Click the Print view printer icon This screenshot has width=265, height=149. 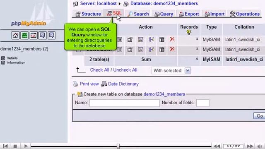75,84
